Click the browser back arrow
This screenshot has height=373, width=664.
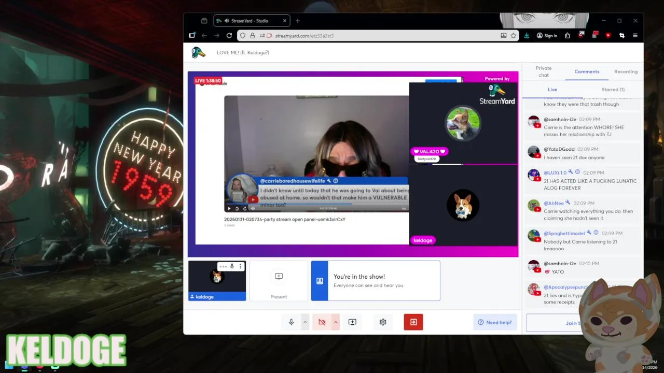204,36
